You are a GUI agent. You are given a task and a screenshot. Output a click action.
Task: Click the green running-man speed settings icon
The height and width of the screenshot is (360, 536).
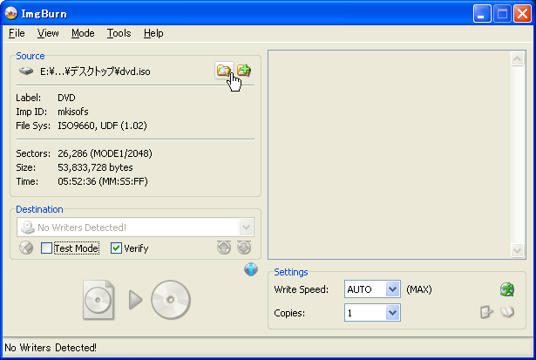point(507,289)
